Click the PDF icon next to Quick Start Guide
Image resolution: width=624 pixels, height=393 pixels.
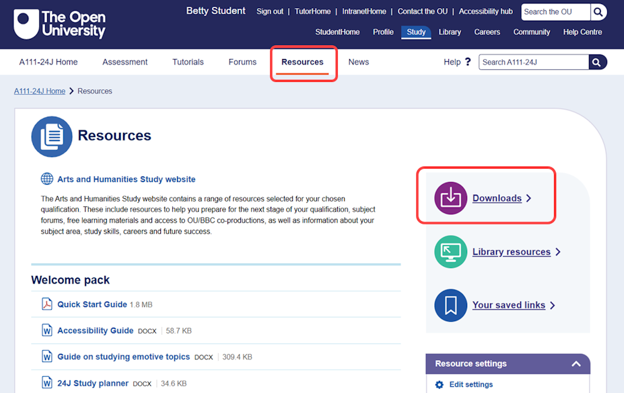tap(45, 304)
